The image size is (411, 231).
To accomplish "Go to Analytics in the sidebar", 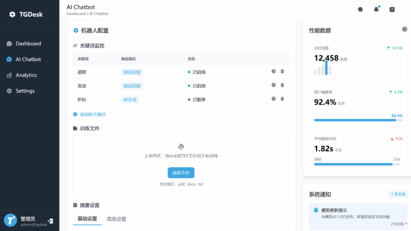I will coord(26,75).
